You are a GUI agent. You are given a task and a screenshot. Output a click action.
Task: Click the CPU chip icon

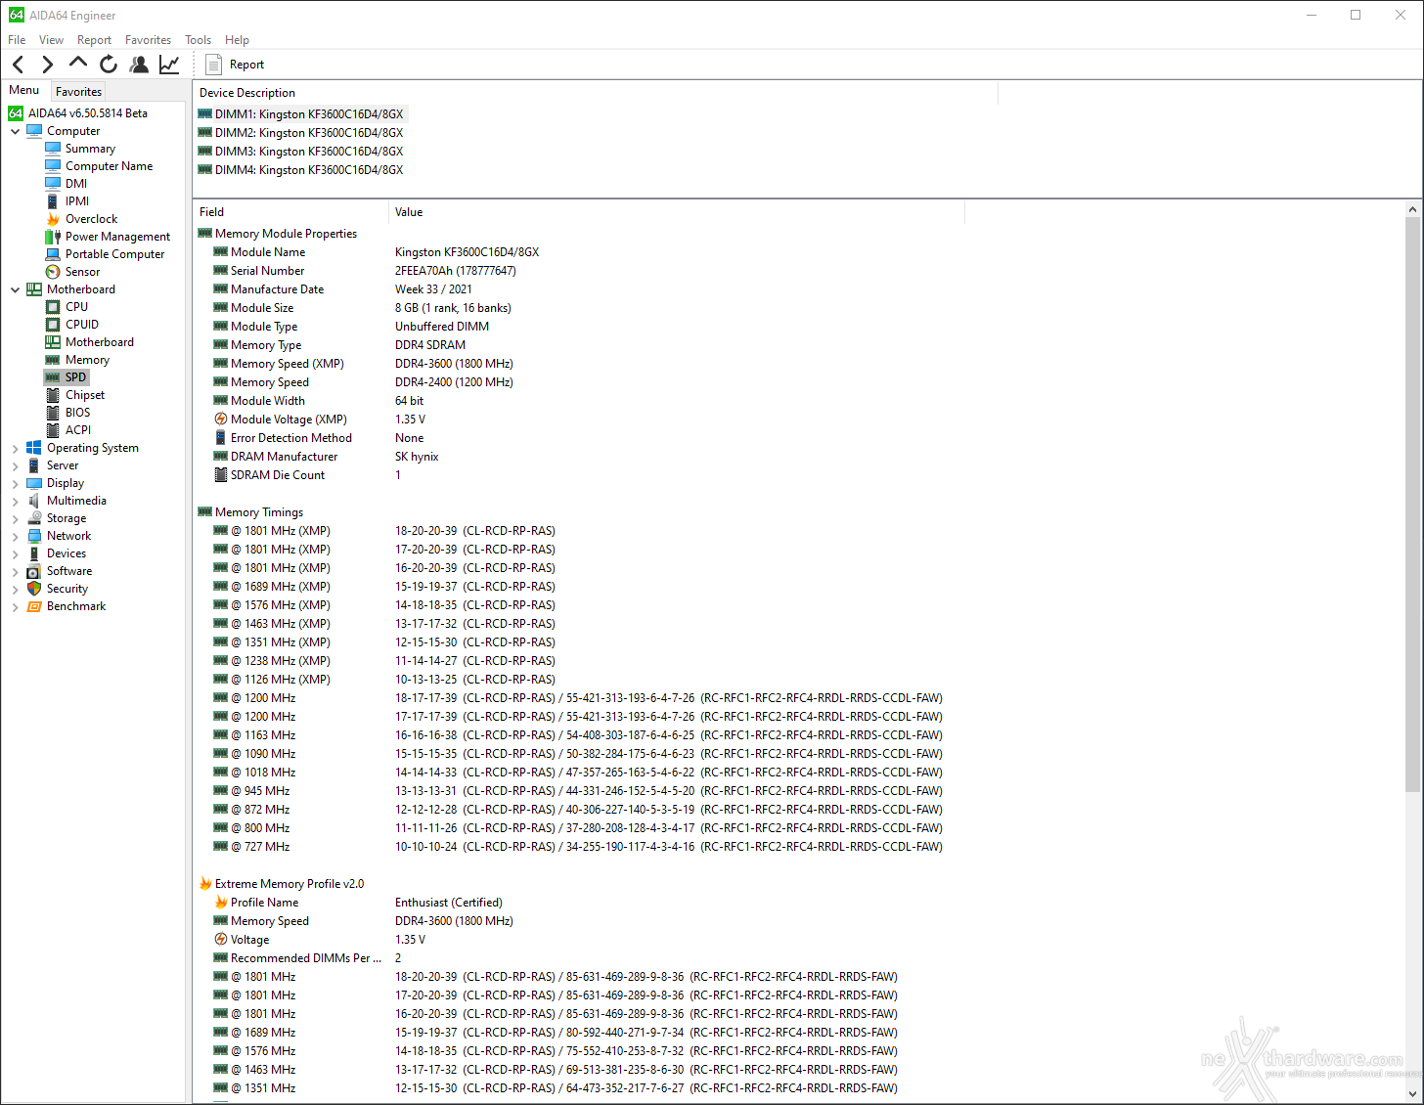point(53,307)
